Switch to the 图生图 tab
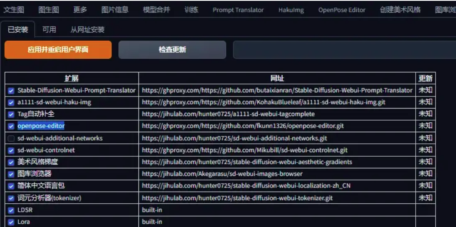This screenshot has width=456, height=227. 49,10
